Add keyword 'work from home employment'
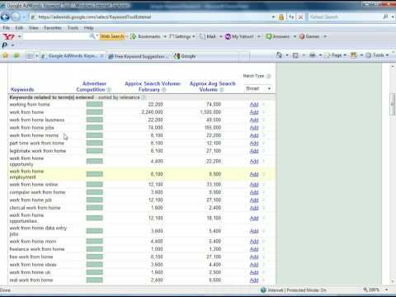 (254, 174)
